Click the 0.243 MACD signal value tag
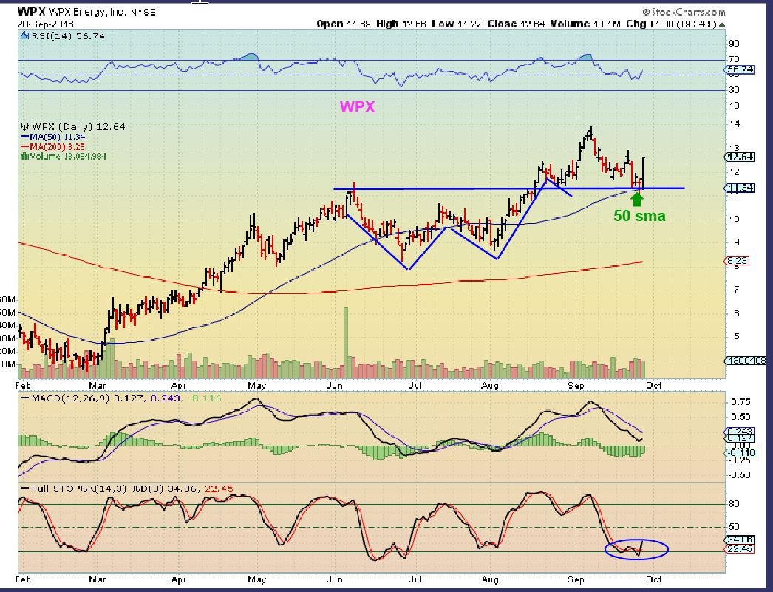The height and width of the screenshot is (592, 773). [740, 431]
